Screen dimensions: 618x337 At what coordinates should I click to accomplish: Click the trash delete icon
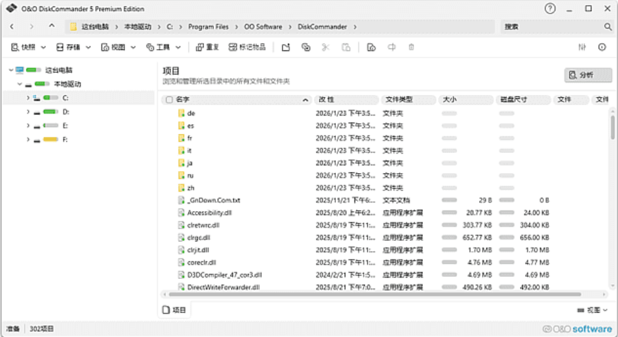[411, 47]
